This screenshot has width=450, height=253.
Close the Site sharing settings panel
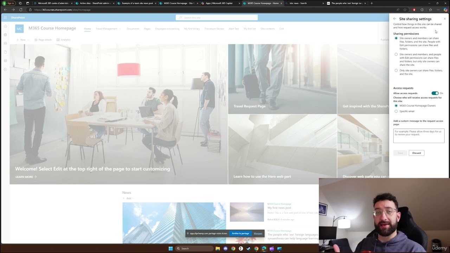(445, 19)
